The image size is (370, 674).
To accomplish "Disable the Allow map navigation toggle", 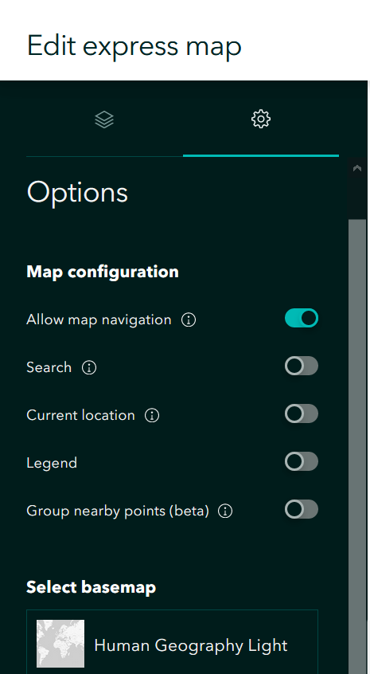I will point(302,318).
